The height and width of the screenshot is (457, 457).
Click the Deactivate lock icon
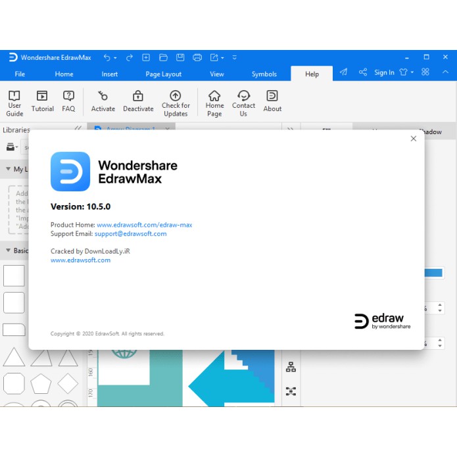pyautogui.click(x=138, y=102)
